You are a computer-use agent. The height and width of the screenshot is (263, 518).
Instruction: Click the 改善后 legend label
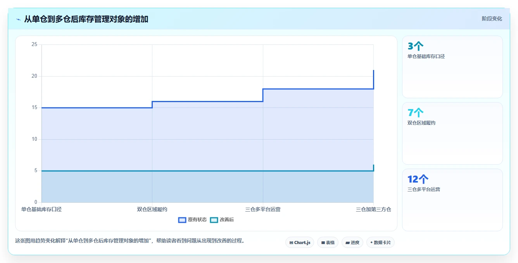click(227, 220)
